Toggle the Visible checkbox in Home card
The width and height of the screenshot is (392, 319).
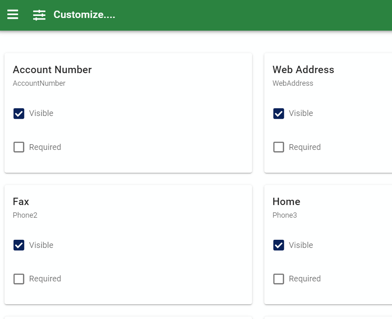pyautogui.click(x=279, y=245)
